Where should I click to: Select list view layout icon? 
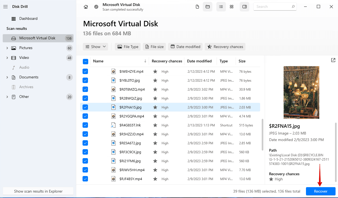pos(221,7)
